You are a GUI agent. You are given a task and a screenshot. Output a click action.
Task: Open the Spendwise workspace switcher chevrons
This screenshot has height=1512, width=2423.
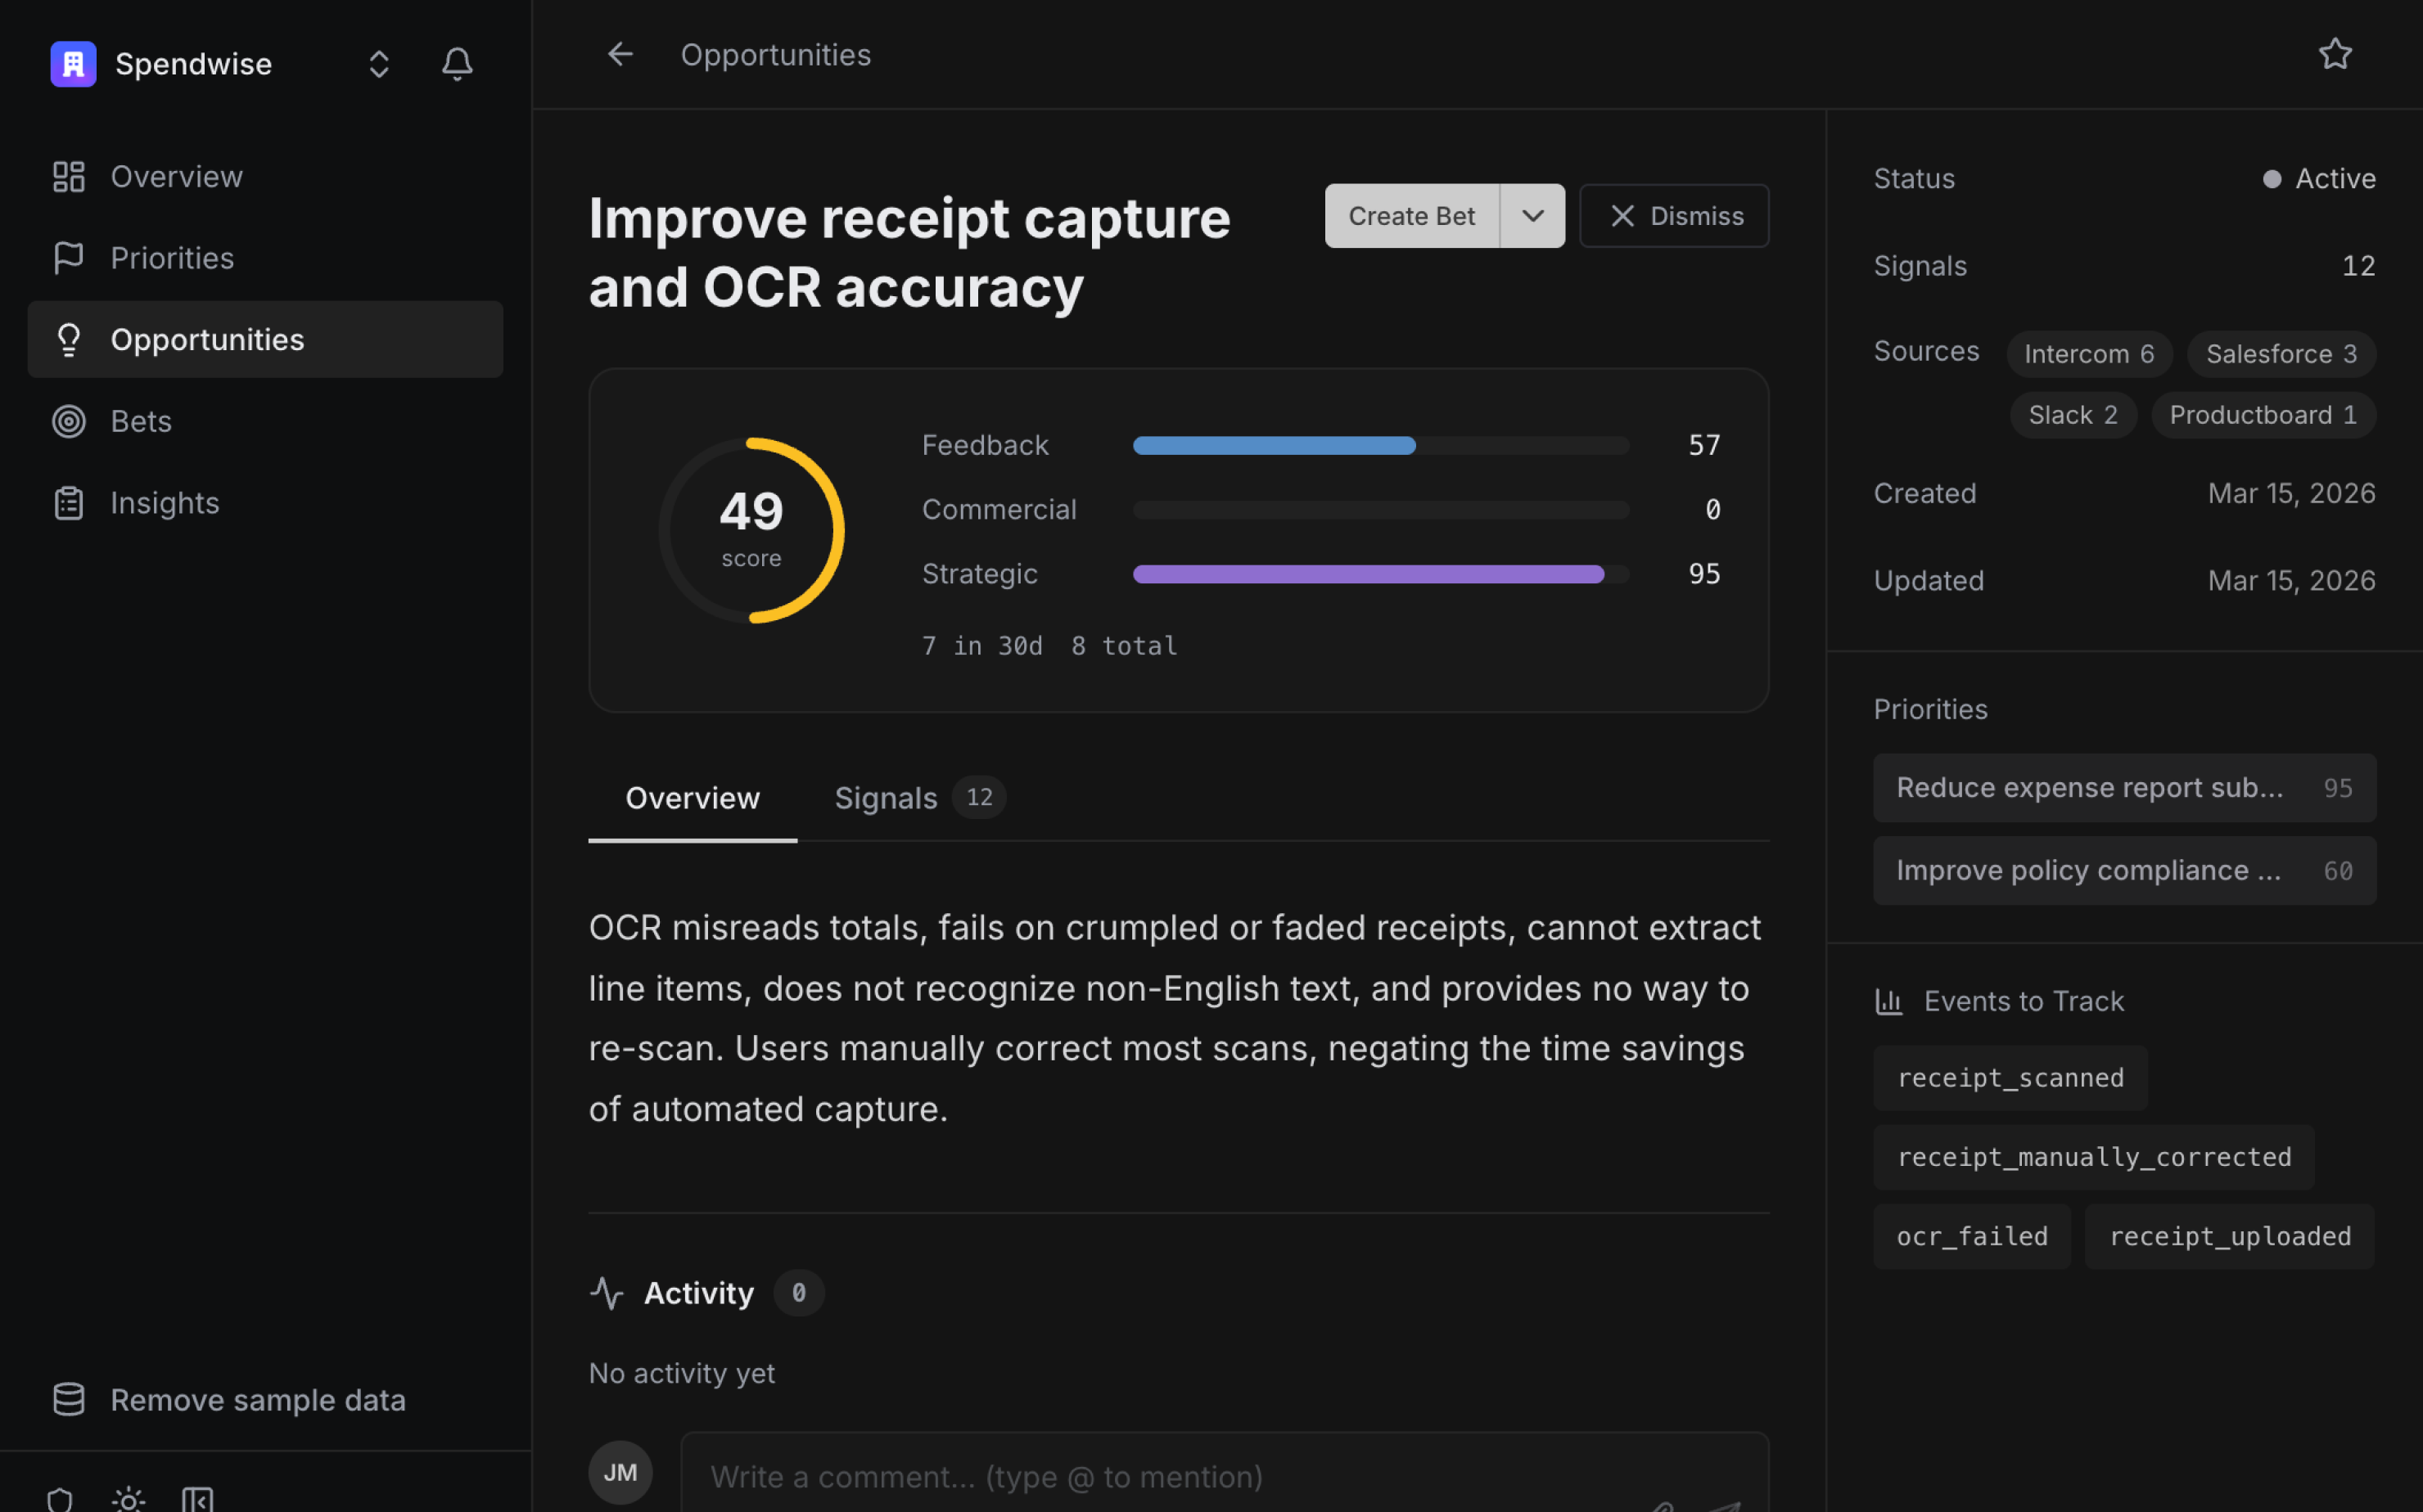click(378, 64)
